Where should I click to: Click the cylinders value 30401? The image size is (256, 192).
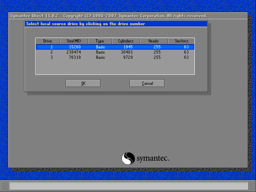coord(127,52)
